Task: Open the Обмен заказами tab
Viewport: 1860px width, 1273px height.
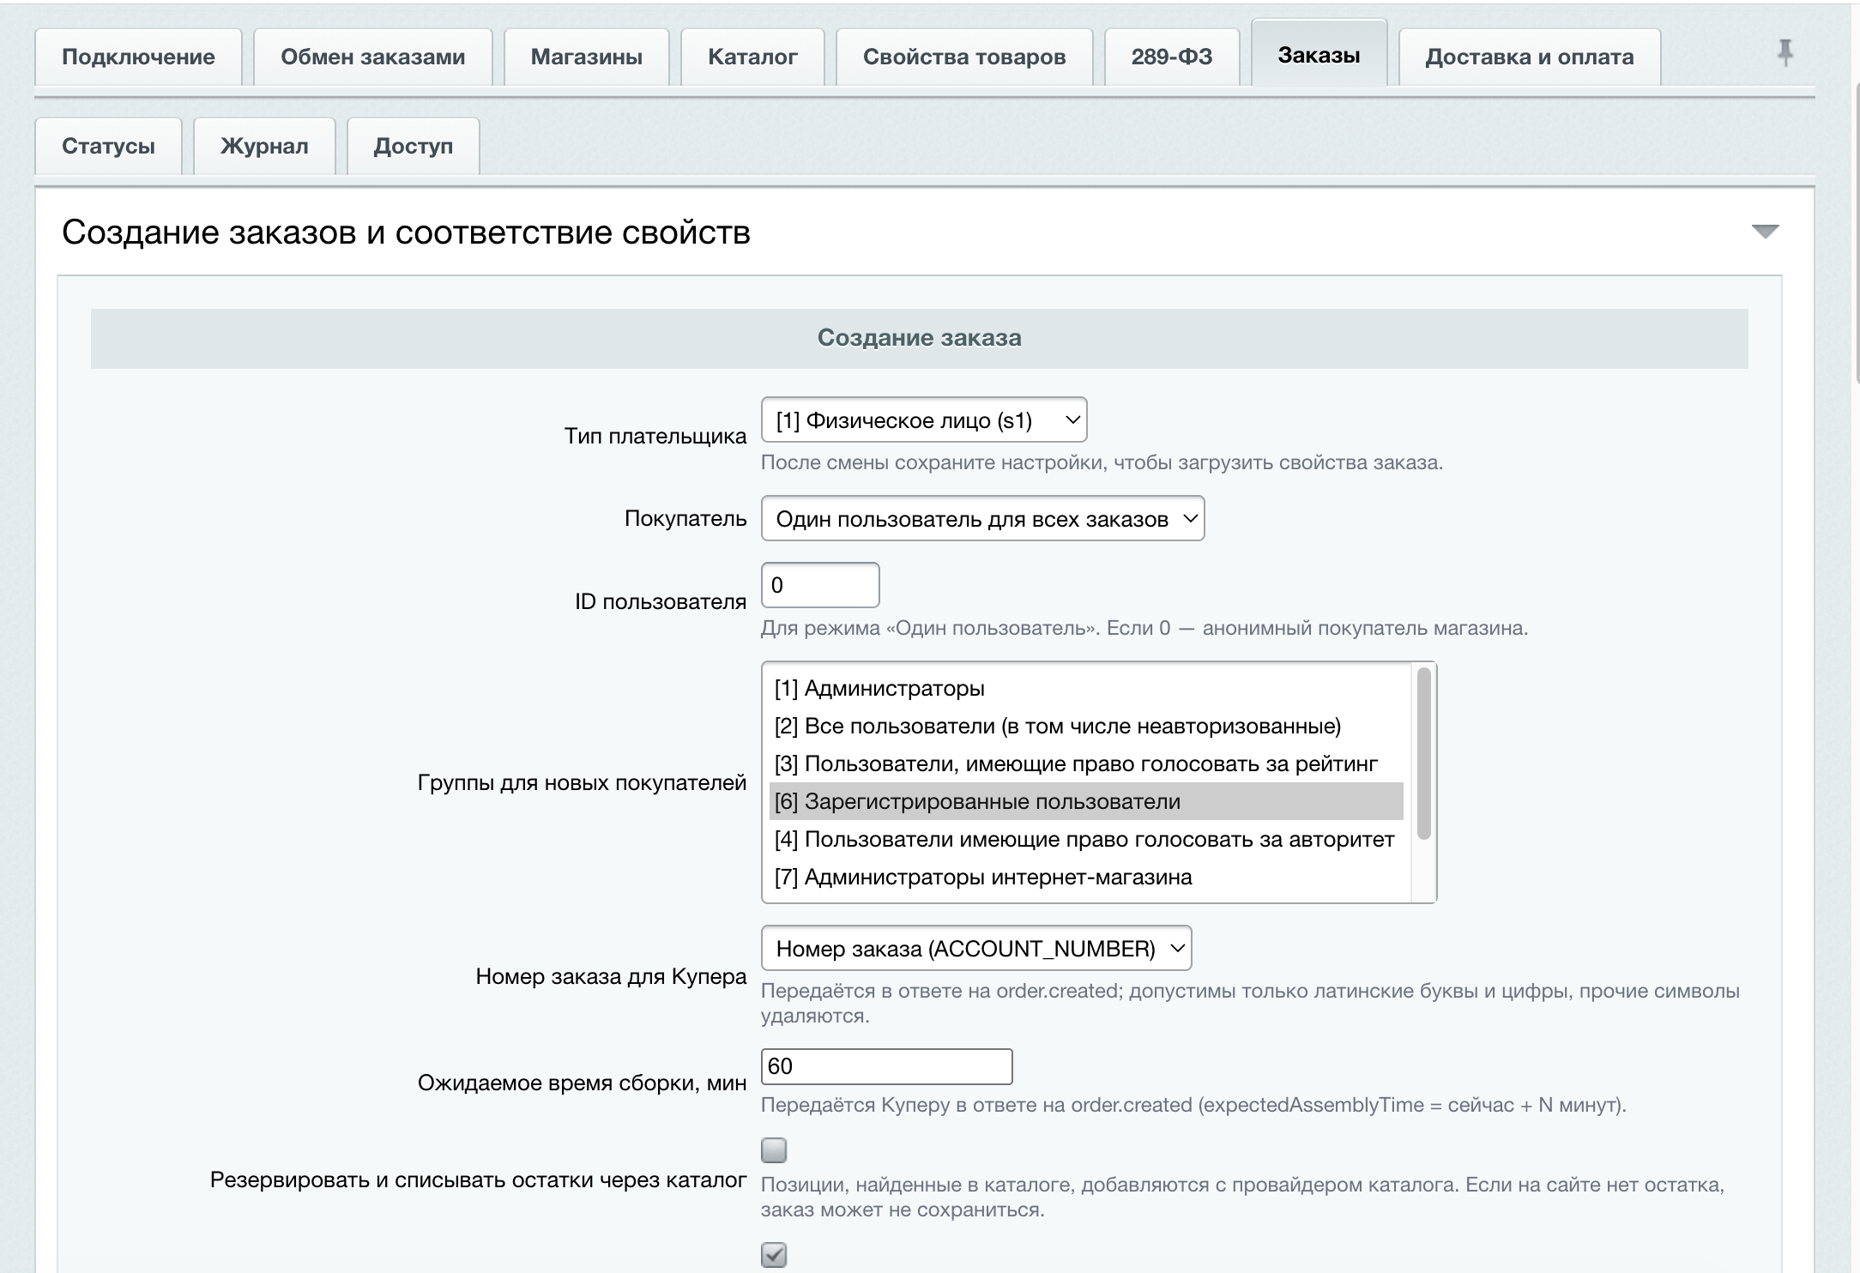Action: 373,57
